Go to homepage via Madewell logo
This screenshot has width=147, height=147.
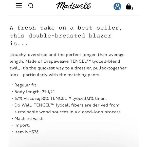[73, 6]
